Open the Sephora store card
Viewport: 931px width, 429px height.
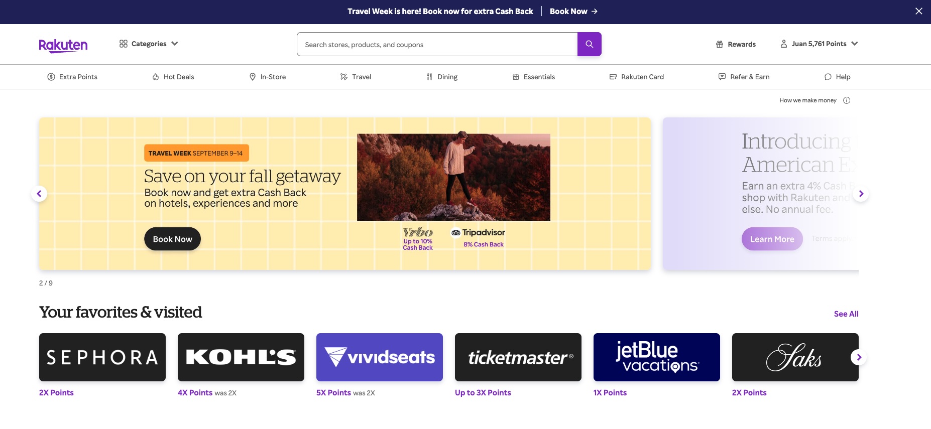coord(102,357)
